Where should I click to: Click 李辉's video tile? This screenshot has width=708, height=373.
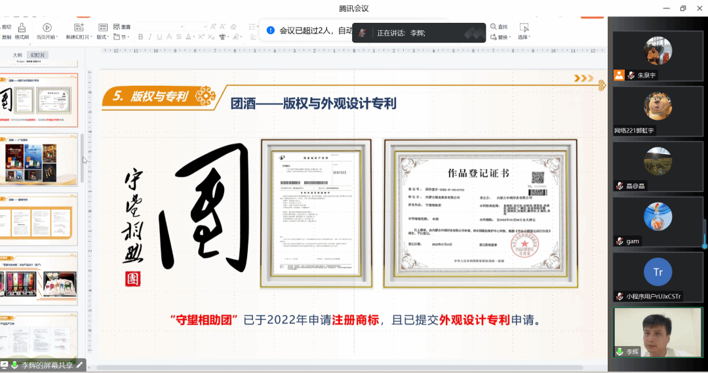[x=658, y=332]
